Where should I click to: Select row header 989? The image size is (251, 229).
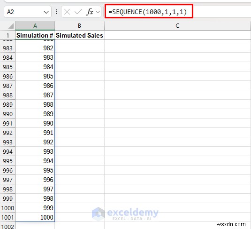(x=8, y=105)
